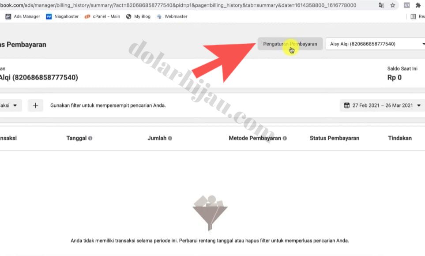This screenshot has width=425, height=256.
Task: Open the Ads Manager bookmark
Action: [23, 16]
